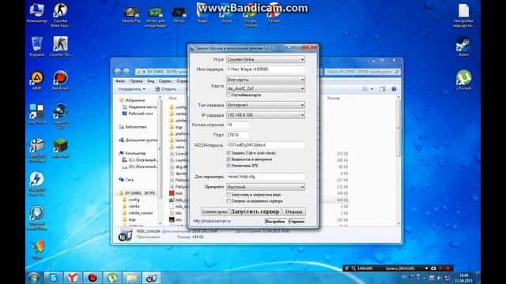Screen dimensions: 506x284
Task: Open the Сервис menu in Explorer
Action: [x=165, y=81]
